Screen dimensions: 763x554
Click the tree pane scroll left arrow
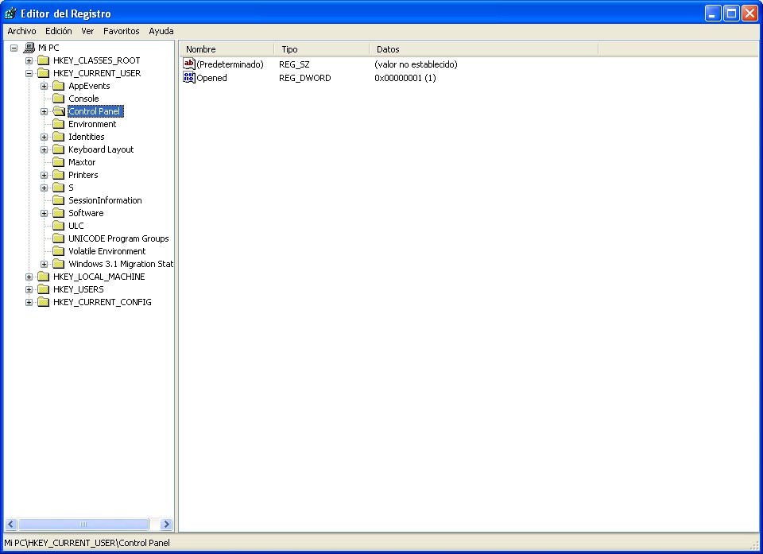click(x=12, y=525)
